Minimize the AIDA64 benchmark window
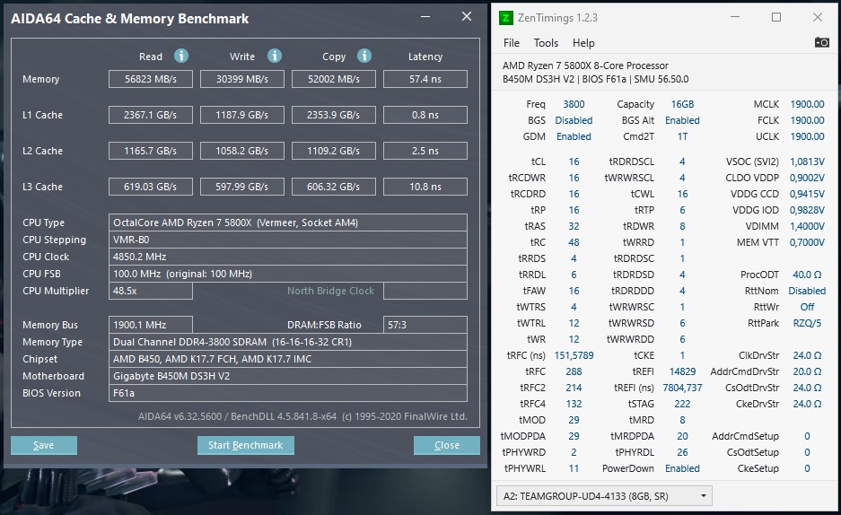The width and height of the screenshot is (841, 515). coord(425,17)
